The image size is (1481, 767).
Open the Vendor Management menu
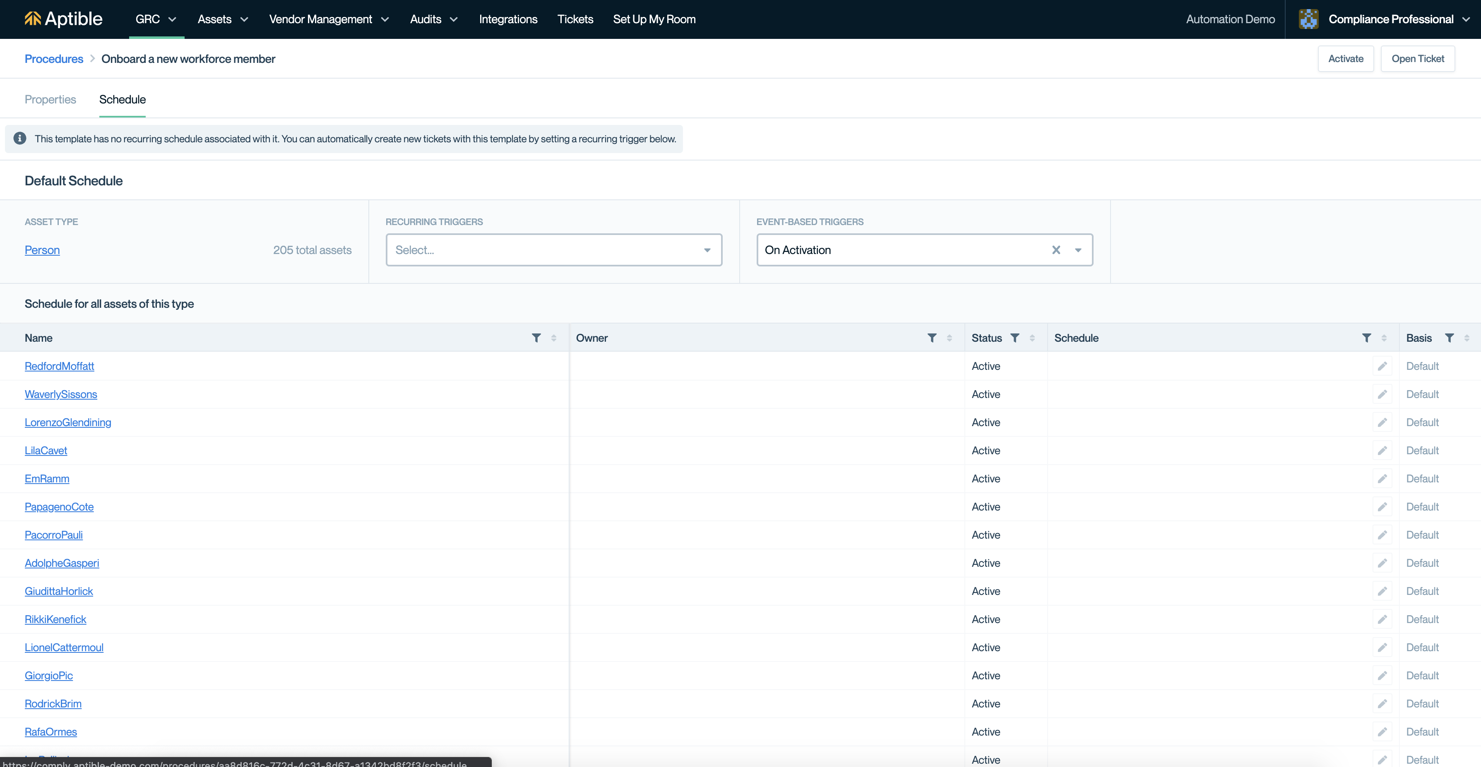pyautogui.click(x=329, y=19)
